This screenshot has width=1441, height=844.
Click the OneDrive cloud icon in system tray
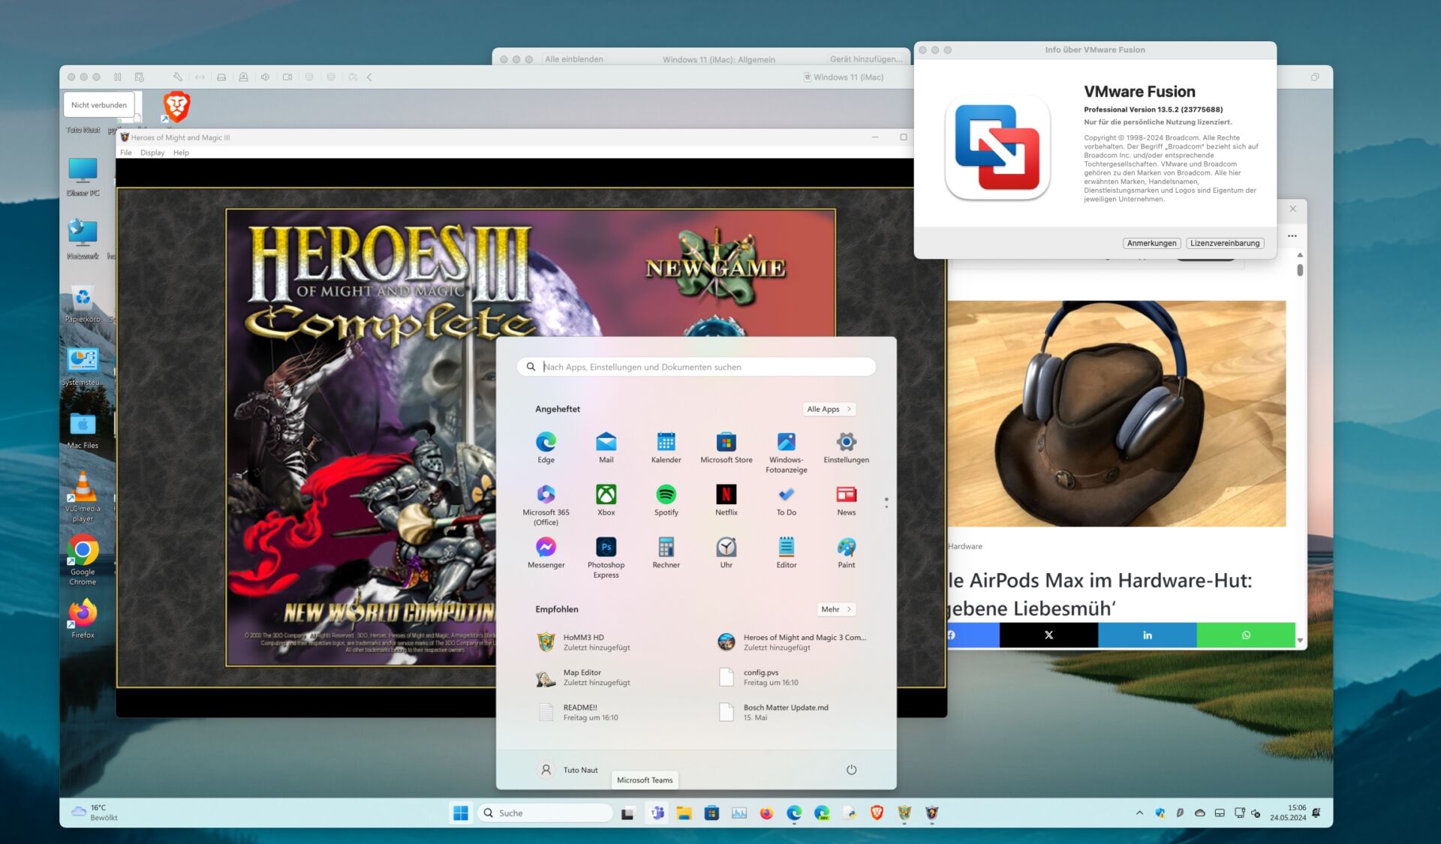pyautogui.click(x=1200, y=812)
